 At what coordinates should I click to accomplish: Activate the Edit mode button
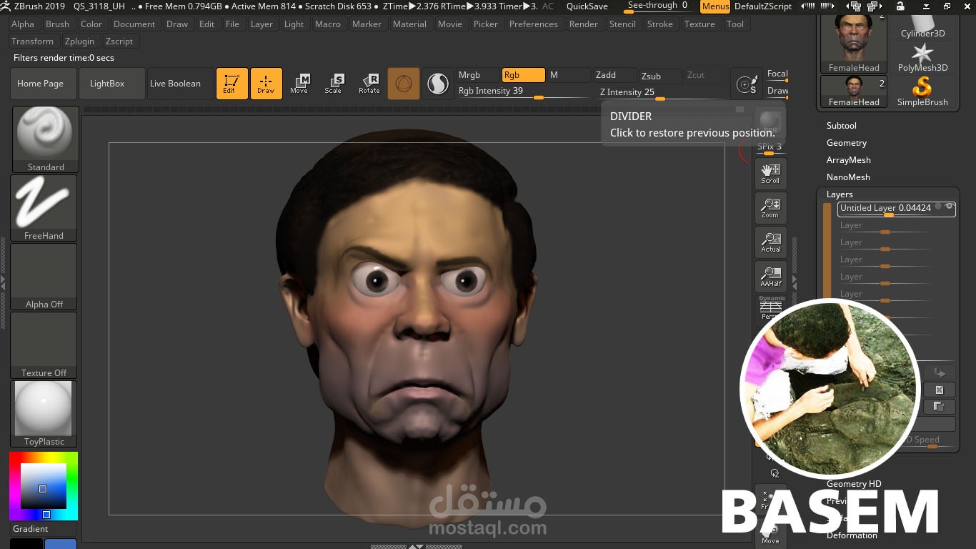coord(231,84)
